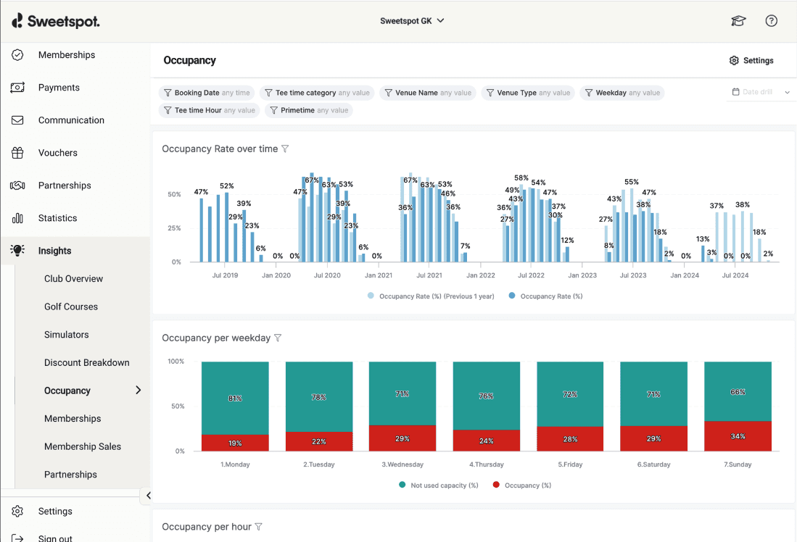Viewport: 797px width, 542px height.
Task: Click the sidebar Settings gear icon
Action: (17, 511)
